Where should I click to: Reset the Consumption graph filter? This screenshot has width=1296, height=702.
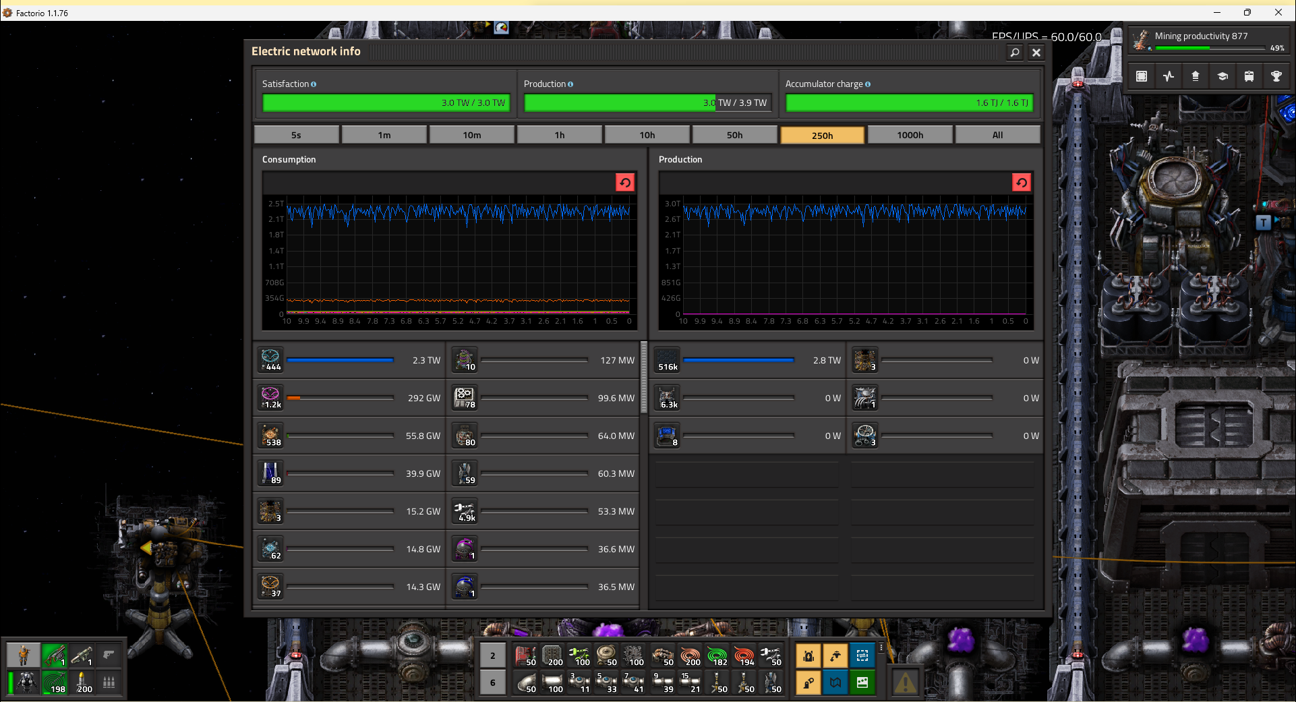pyautogui.click(x=625, y=183)
